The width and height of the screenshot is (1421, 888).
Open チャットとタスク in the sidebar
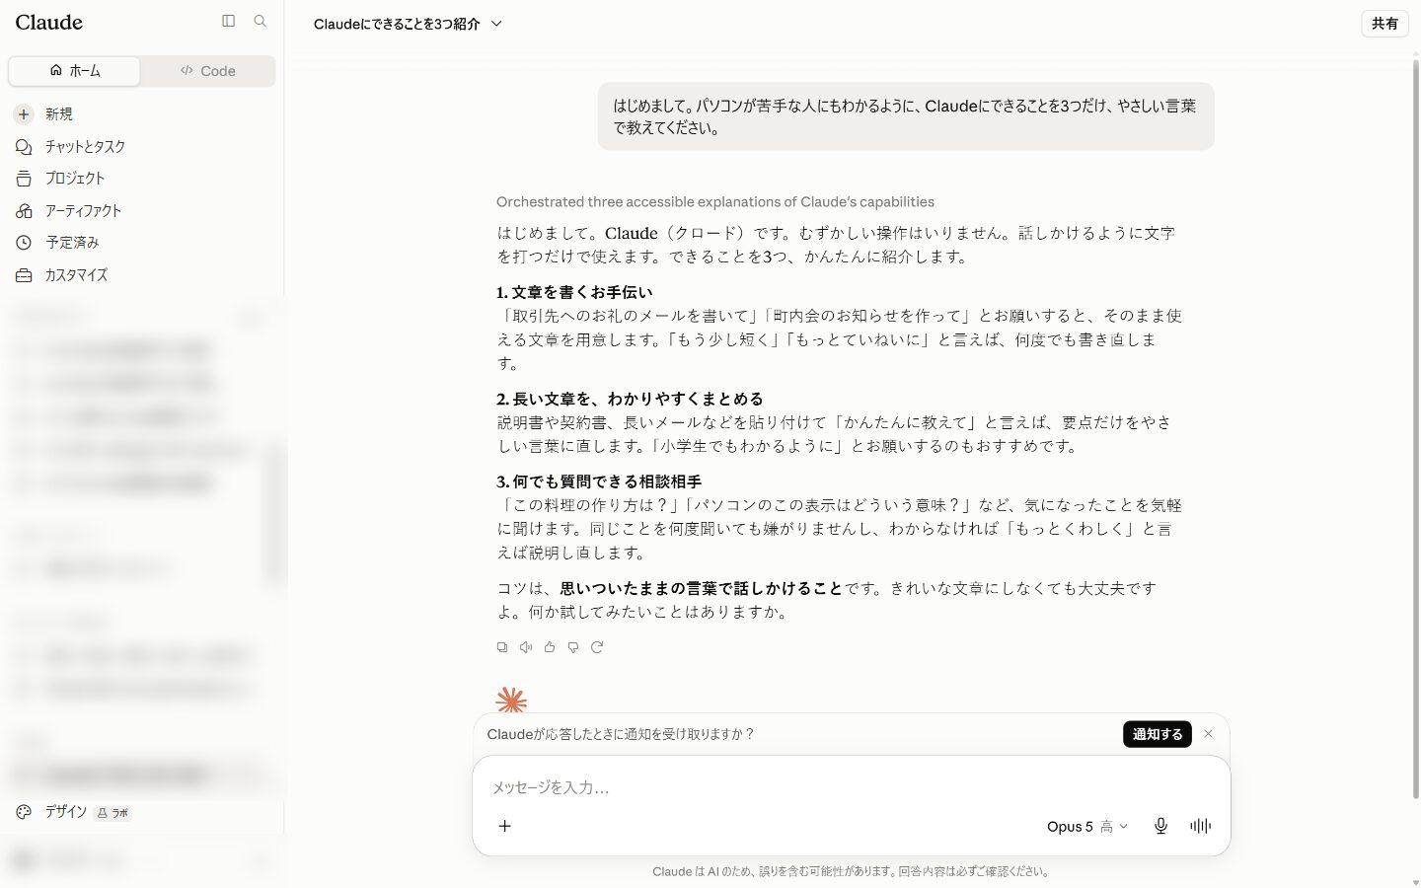142,146
